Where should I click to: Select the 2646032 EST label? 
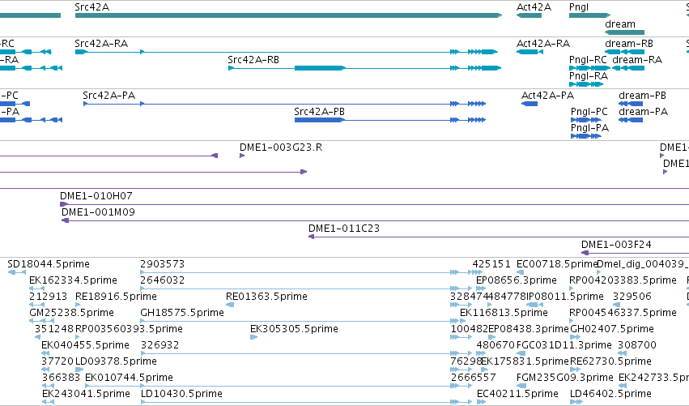pyautogui.click(x=162, y=280)
